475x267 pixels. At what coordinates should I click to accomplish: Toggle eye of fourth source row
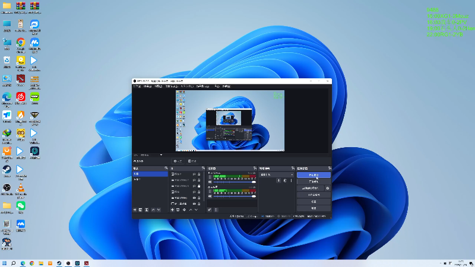(194, 192)
